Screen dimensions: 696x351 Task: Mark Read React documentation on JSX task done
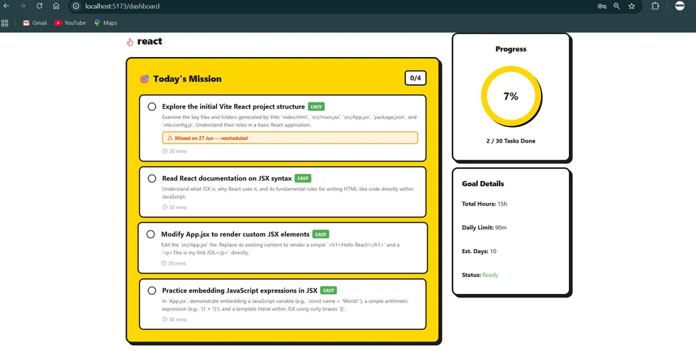click(152, 178)
